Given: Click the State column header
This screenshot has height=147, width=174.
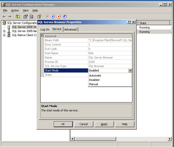Looking at the screenshot, I should tap(154, 23).
